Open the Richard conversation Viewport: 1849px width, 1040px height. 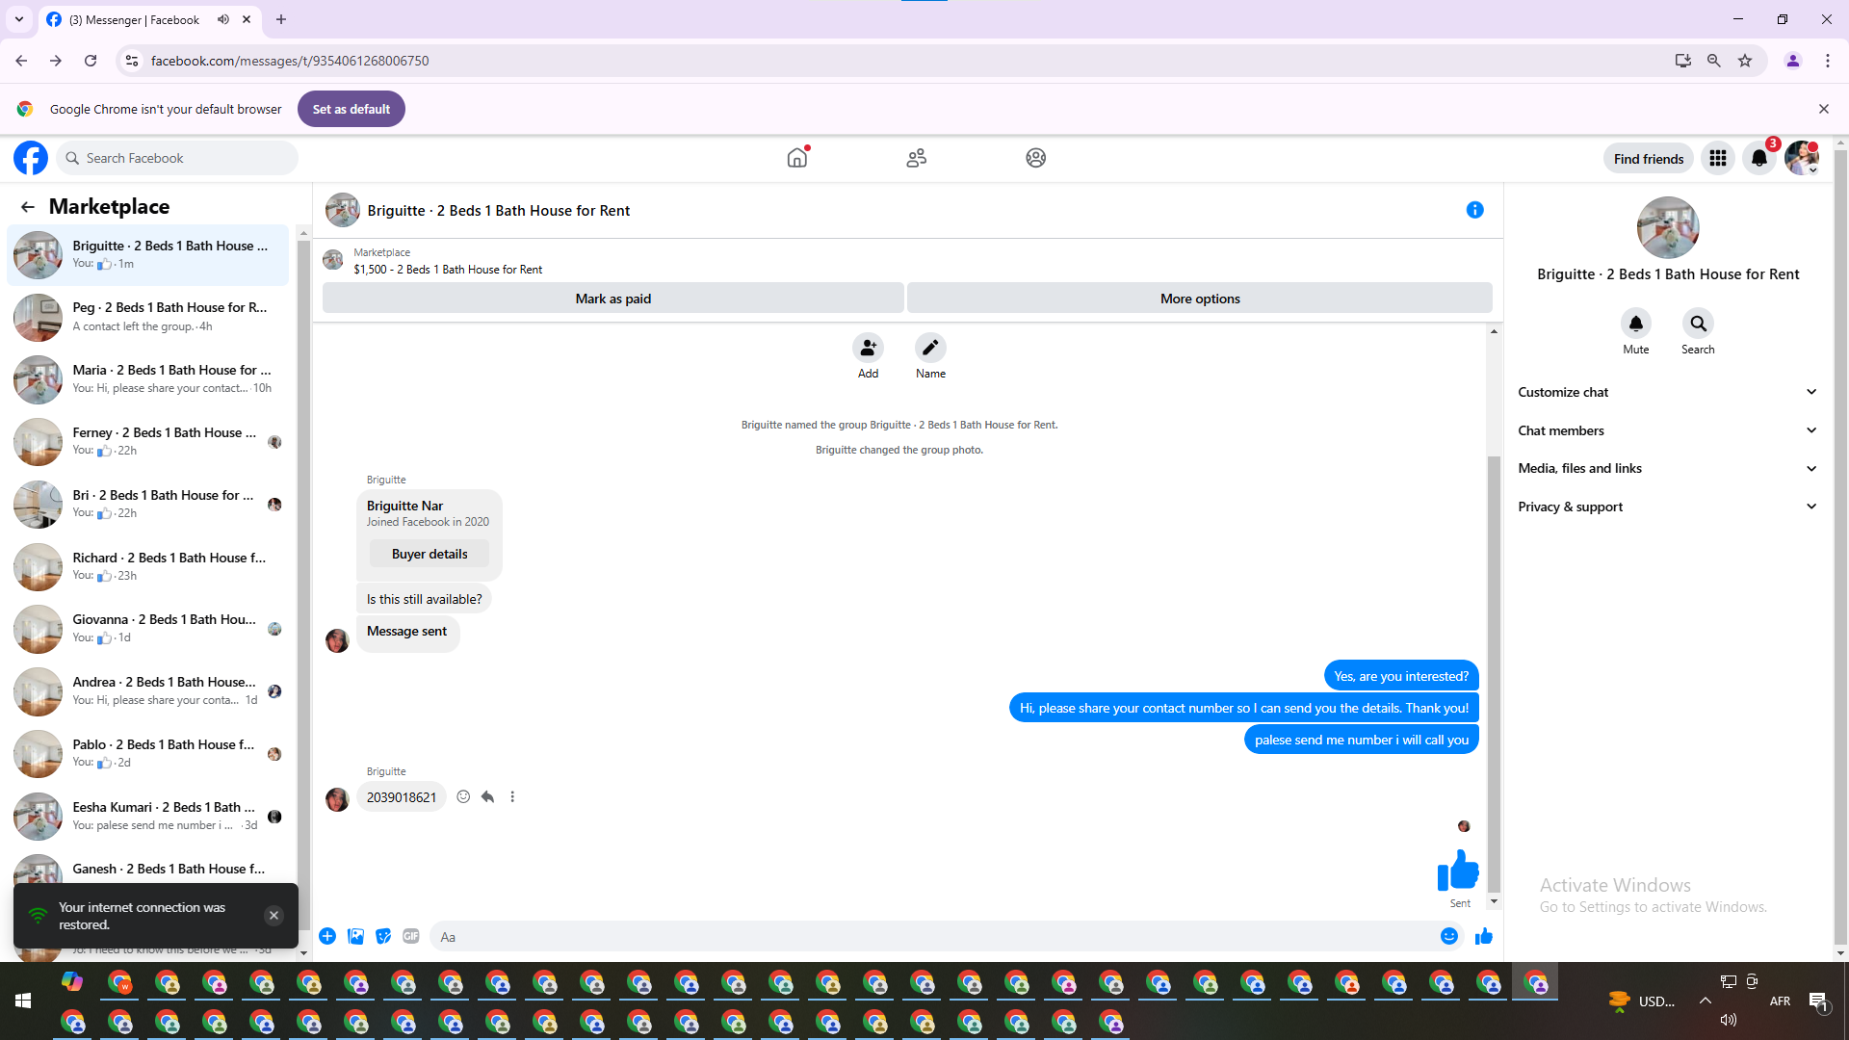pos(148,566)
